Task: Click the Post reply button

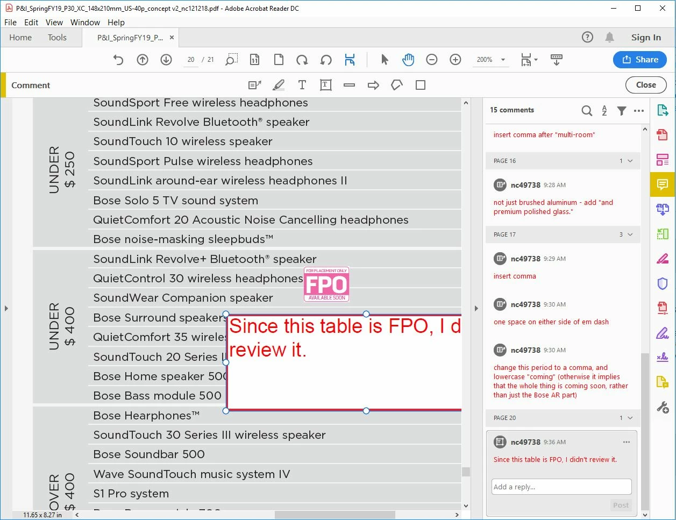Action: pos(621,505)
